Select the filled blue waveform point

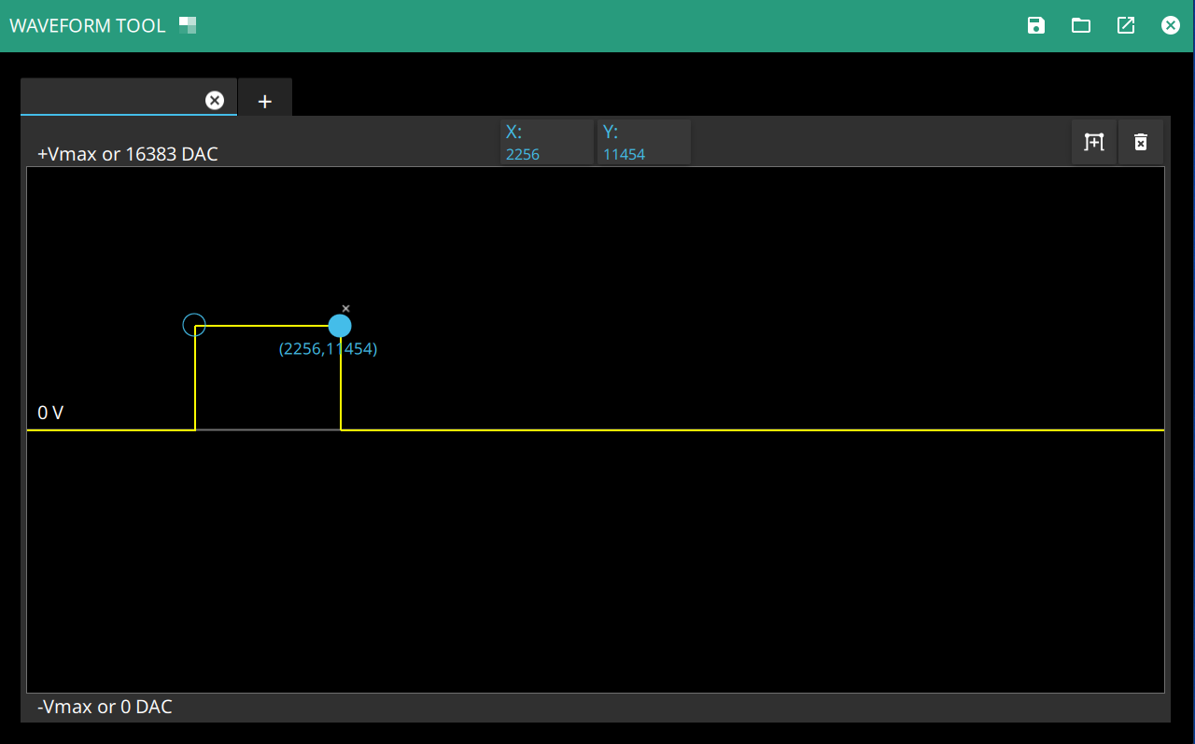tap(340, 326)
